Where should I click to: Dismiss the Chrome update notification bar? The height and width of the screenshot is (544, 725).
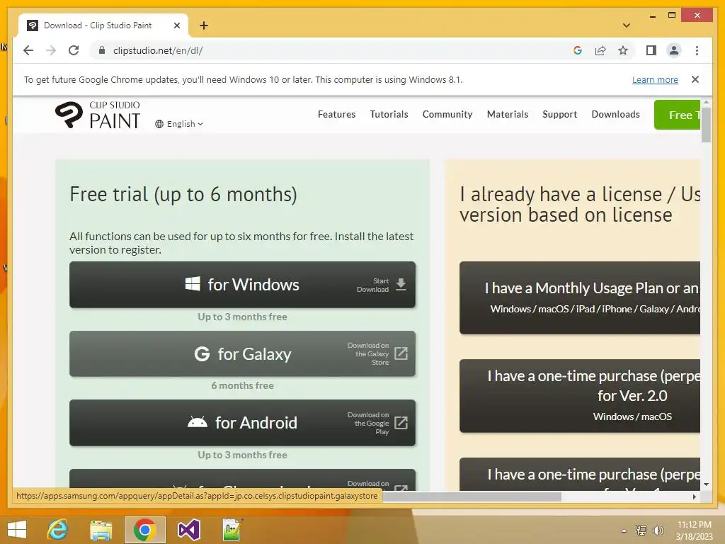tap(695, 79)
